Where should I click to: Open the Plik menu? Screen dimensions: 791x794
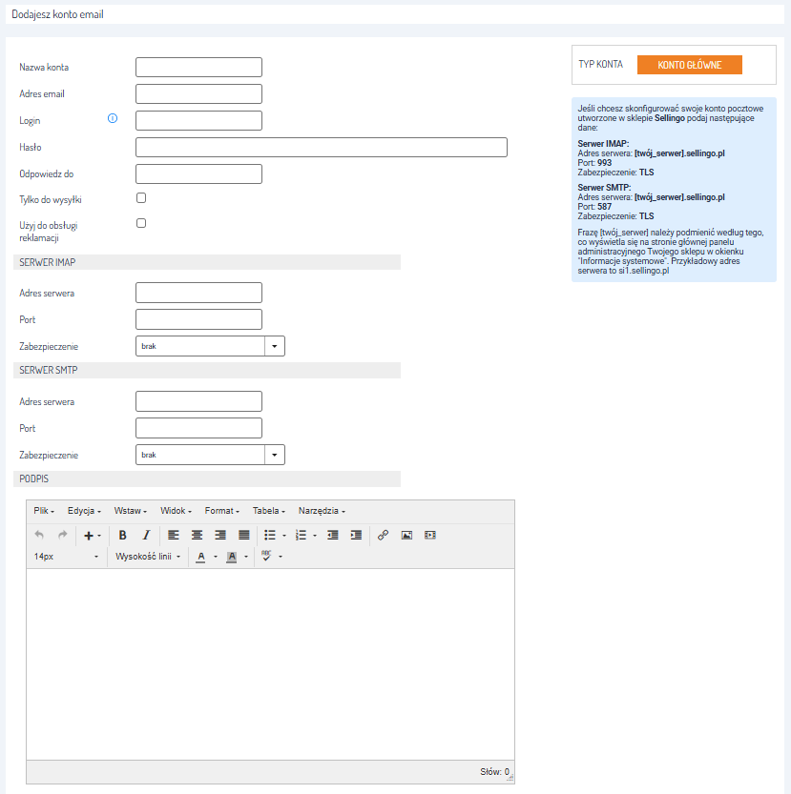44,511
